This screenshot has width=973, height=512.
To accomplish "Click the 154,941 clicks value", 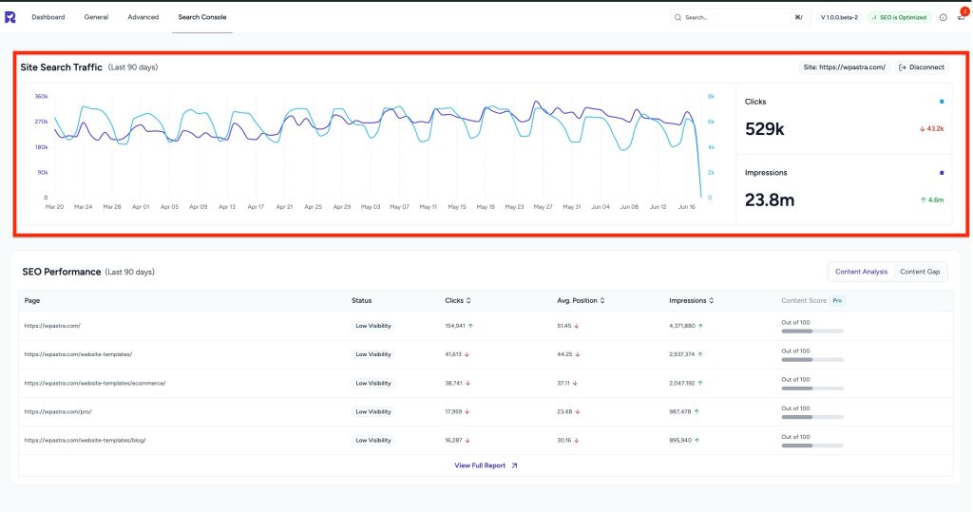I will (x=455, y=326).
